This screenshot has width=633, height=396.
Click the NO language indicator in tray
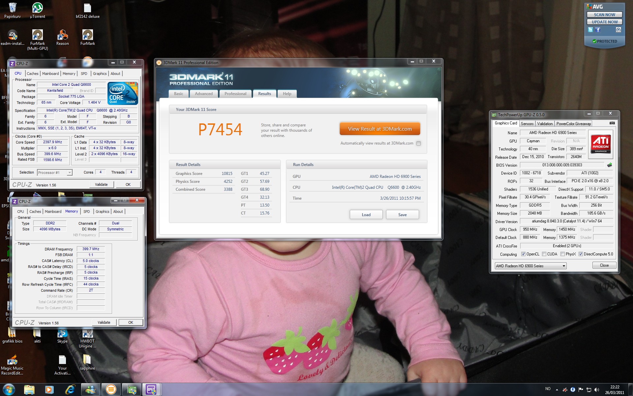click(548, 389)
